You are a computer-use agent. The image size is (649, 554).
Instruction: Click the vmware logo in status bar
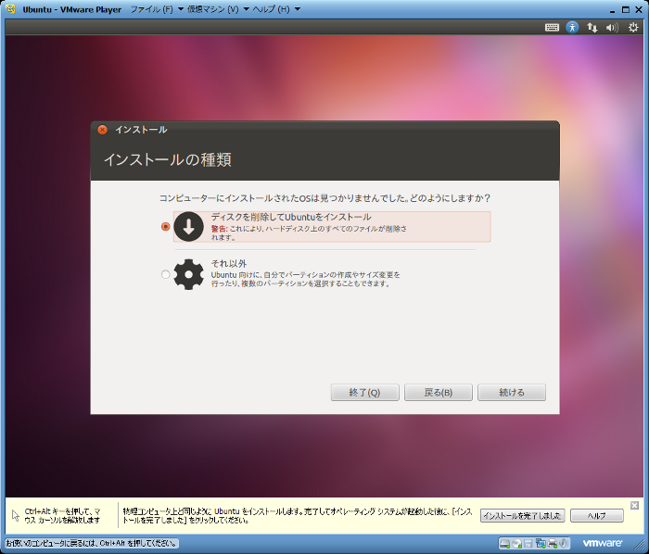pyautogui.click(x=603, y=543)
